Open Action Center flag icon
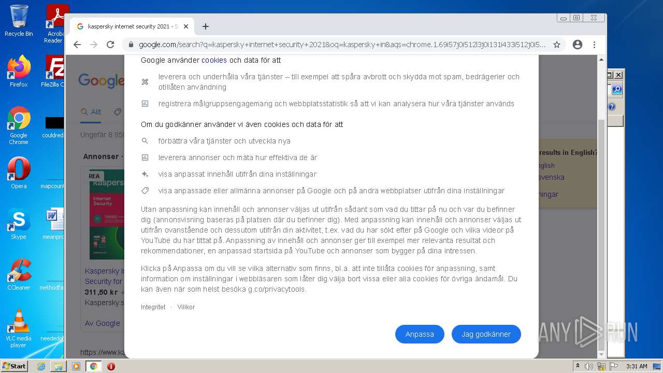This screenshot has width=663, height=373. 614,366
